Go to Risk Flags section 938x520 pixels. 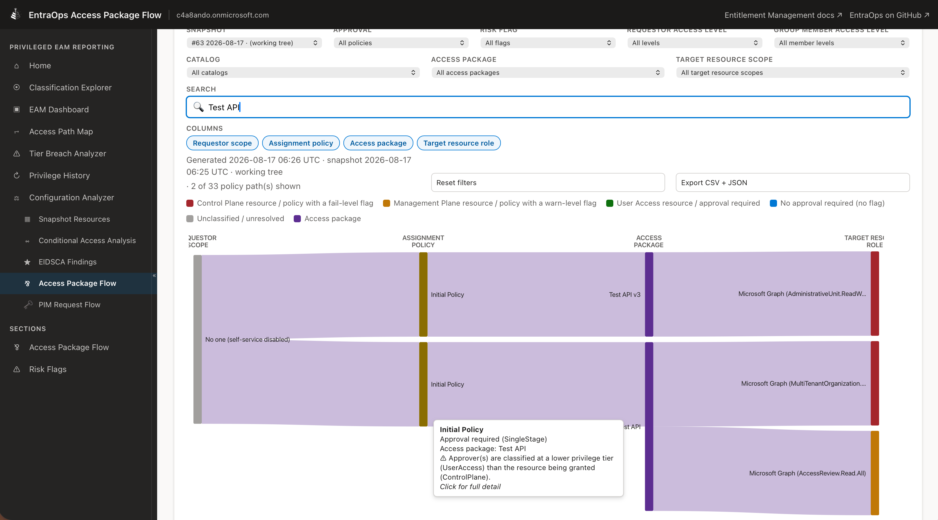[48, 369]
